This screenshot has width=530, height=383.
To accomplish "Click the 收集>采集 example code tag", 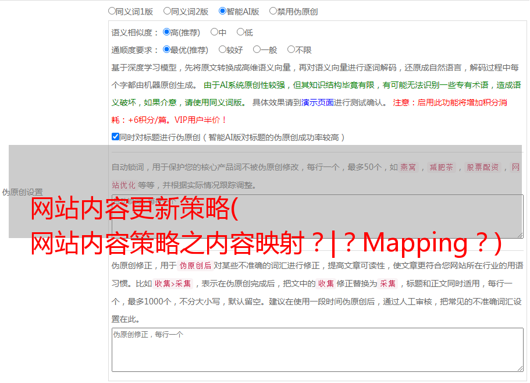I will pos(173,283).
